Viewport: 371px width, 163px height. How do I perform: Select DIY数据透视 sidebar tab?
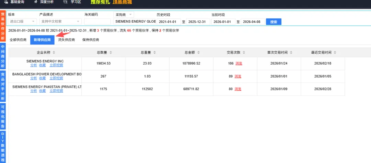[x=3, y=147]
